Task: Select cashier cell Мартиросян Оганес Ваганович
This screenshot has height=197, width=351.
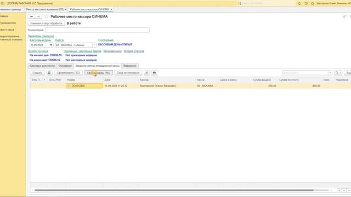Action: (x=167, y=86)
